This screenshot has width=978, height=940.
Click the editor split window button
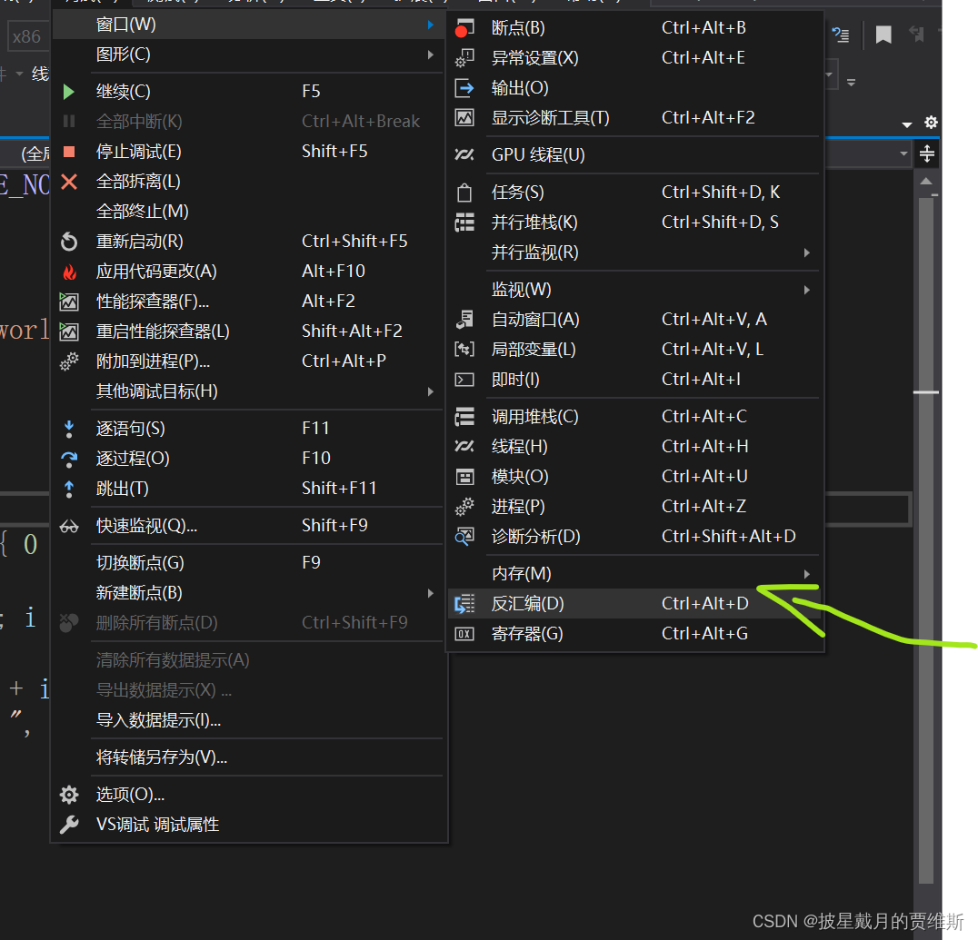tap(927, 153)
